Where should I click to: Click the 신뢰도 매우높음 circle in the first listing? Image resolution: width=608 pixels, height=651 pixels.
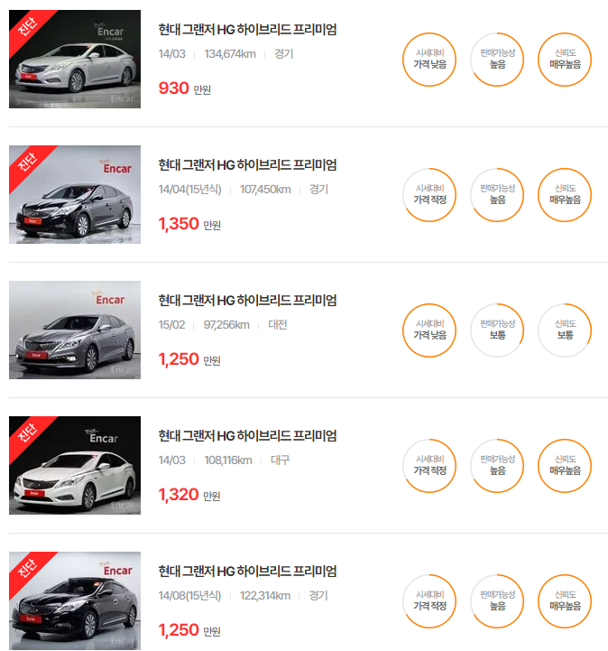[565, 60]
